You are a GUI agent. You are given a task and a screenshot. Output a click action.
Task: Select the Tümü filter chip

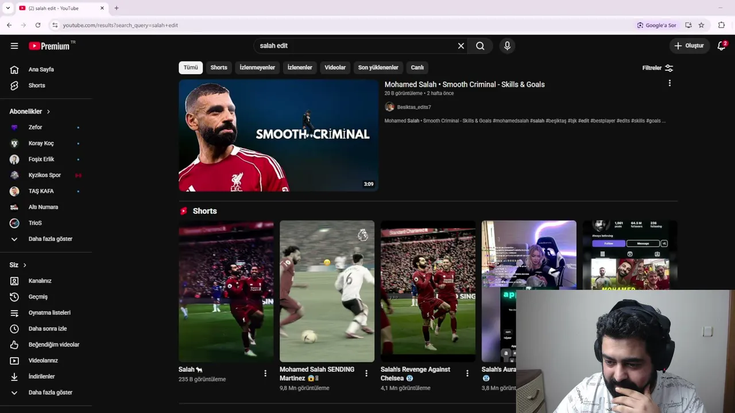191,68
